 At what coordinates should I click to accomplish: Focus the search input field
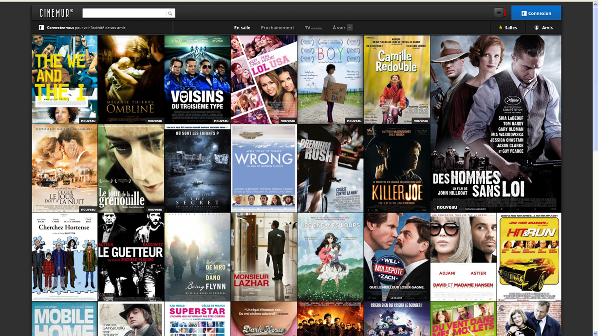point(124,13)
